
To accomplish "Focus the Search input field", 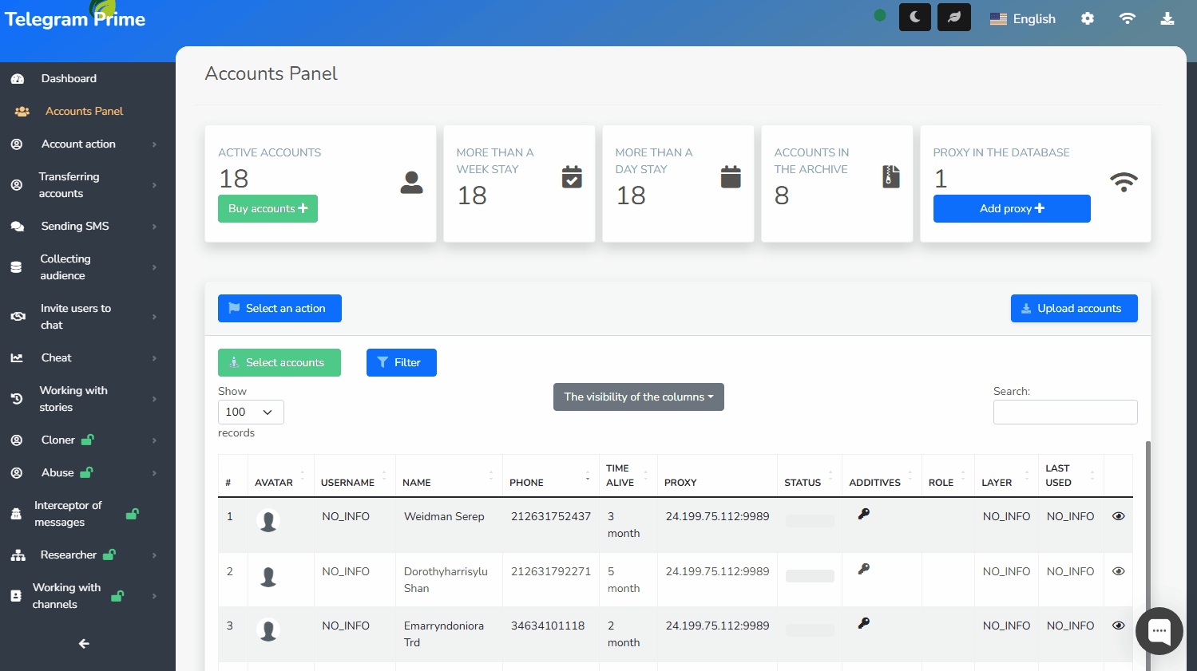I will [x=1064, y=412].
